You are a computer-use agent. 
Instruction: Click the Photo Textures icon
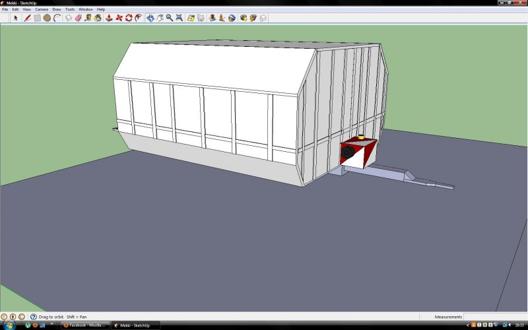pyautogui.click(x=222, y=18)
